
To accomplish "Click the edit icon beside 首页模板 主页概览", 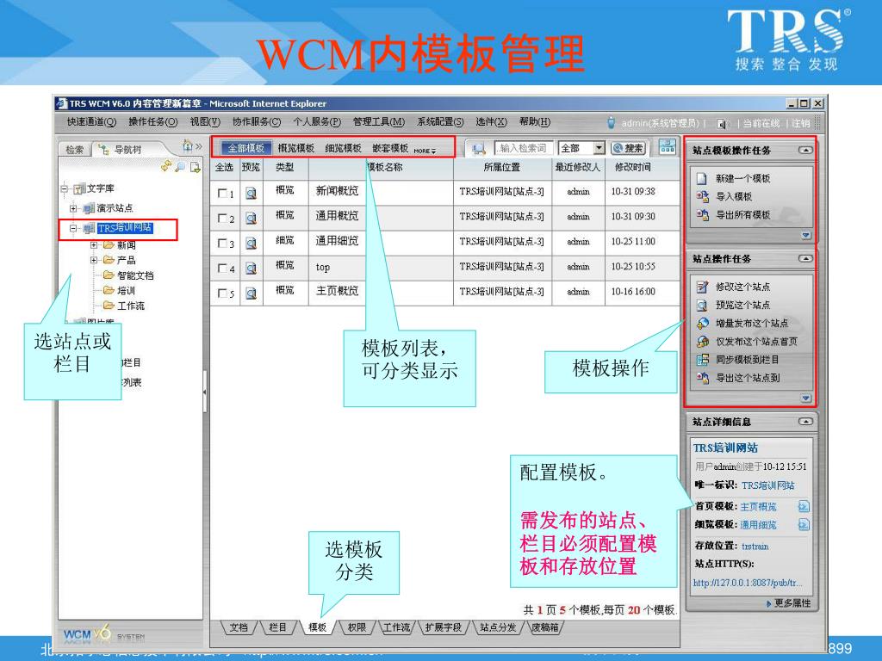I will pyautogui.click(x=804, y=506).
